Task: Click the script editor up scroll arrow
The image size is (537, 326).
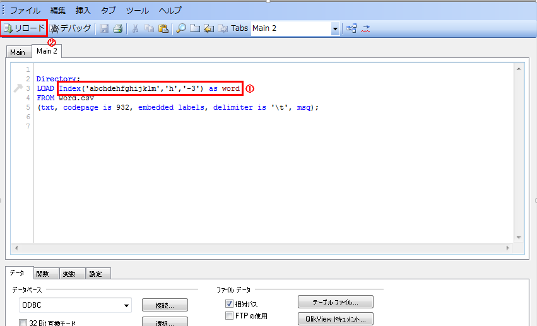Action: [x=519, y=69]
